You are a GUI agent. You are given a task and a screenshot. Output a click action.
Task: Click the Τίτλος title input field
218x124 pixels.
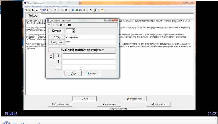coord(117,15)
